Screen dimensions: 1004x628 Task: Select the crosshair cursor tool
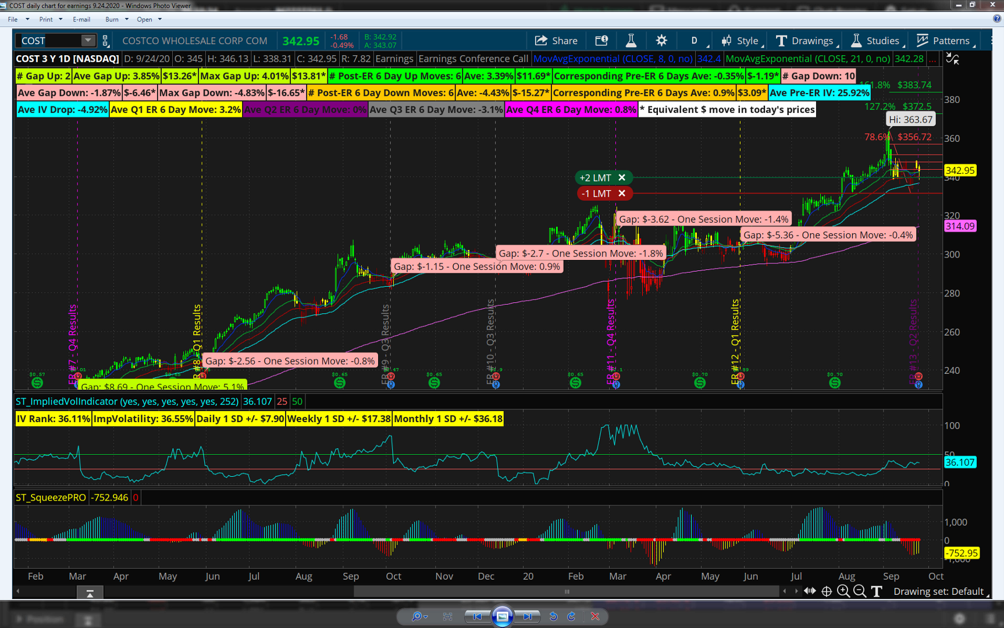827,591
